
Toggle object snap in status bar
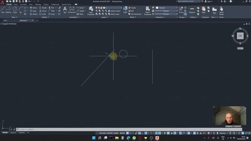[160, 133]
